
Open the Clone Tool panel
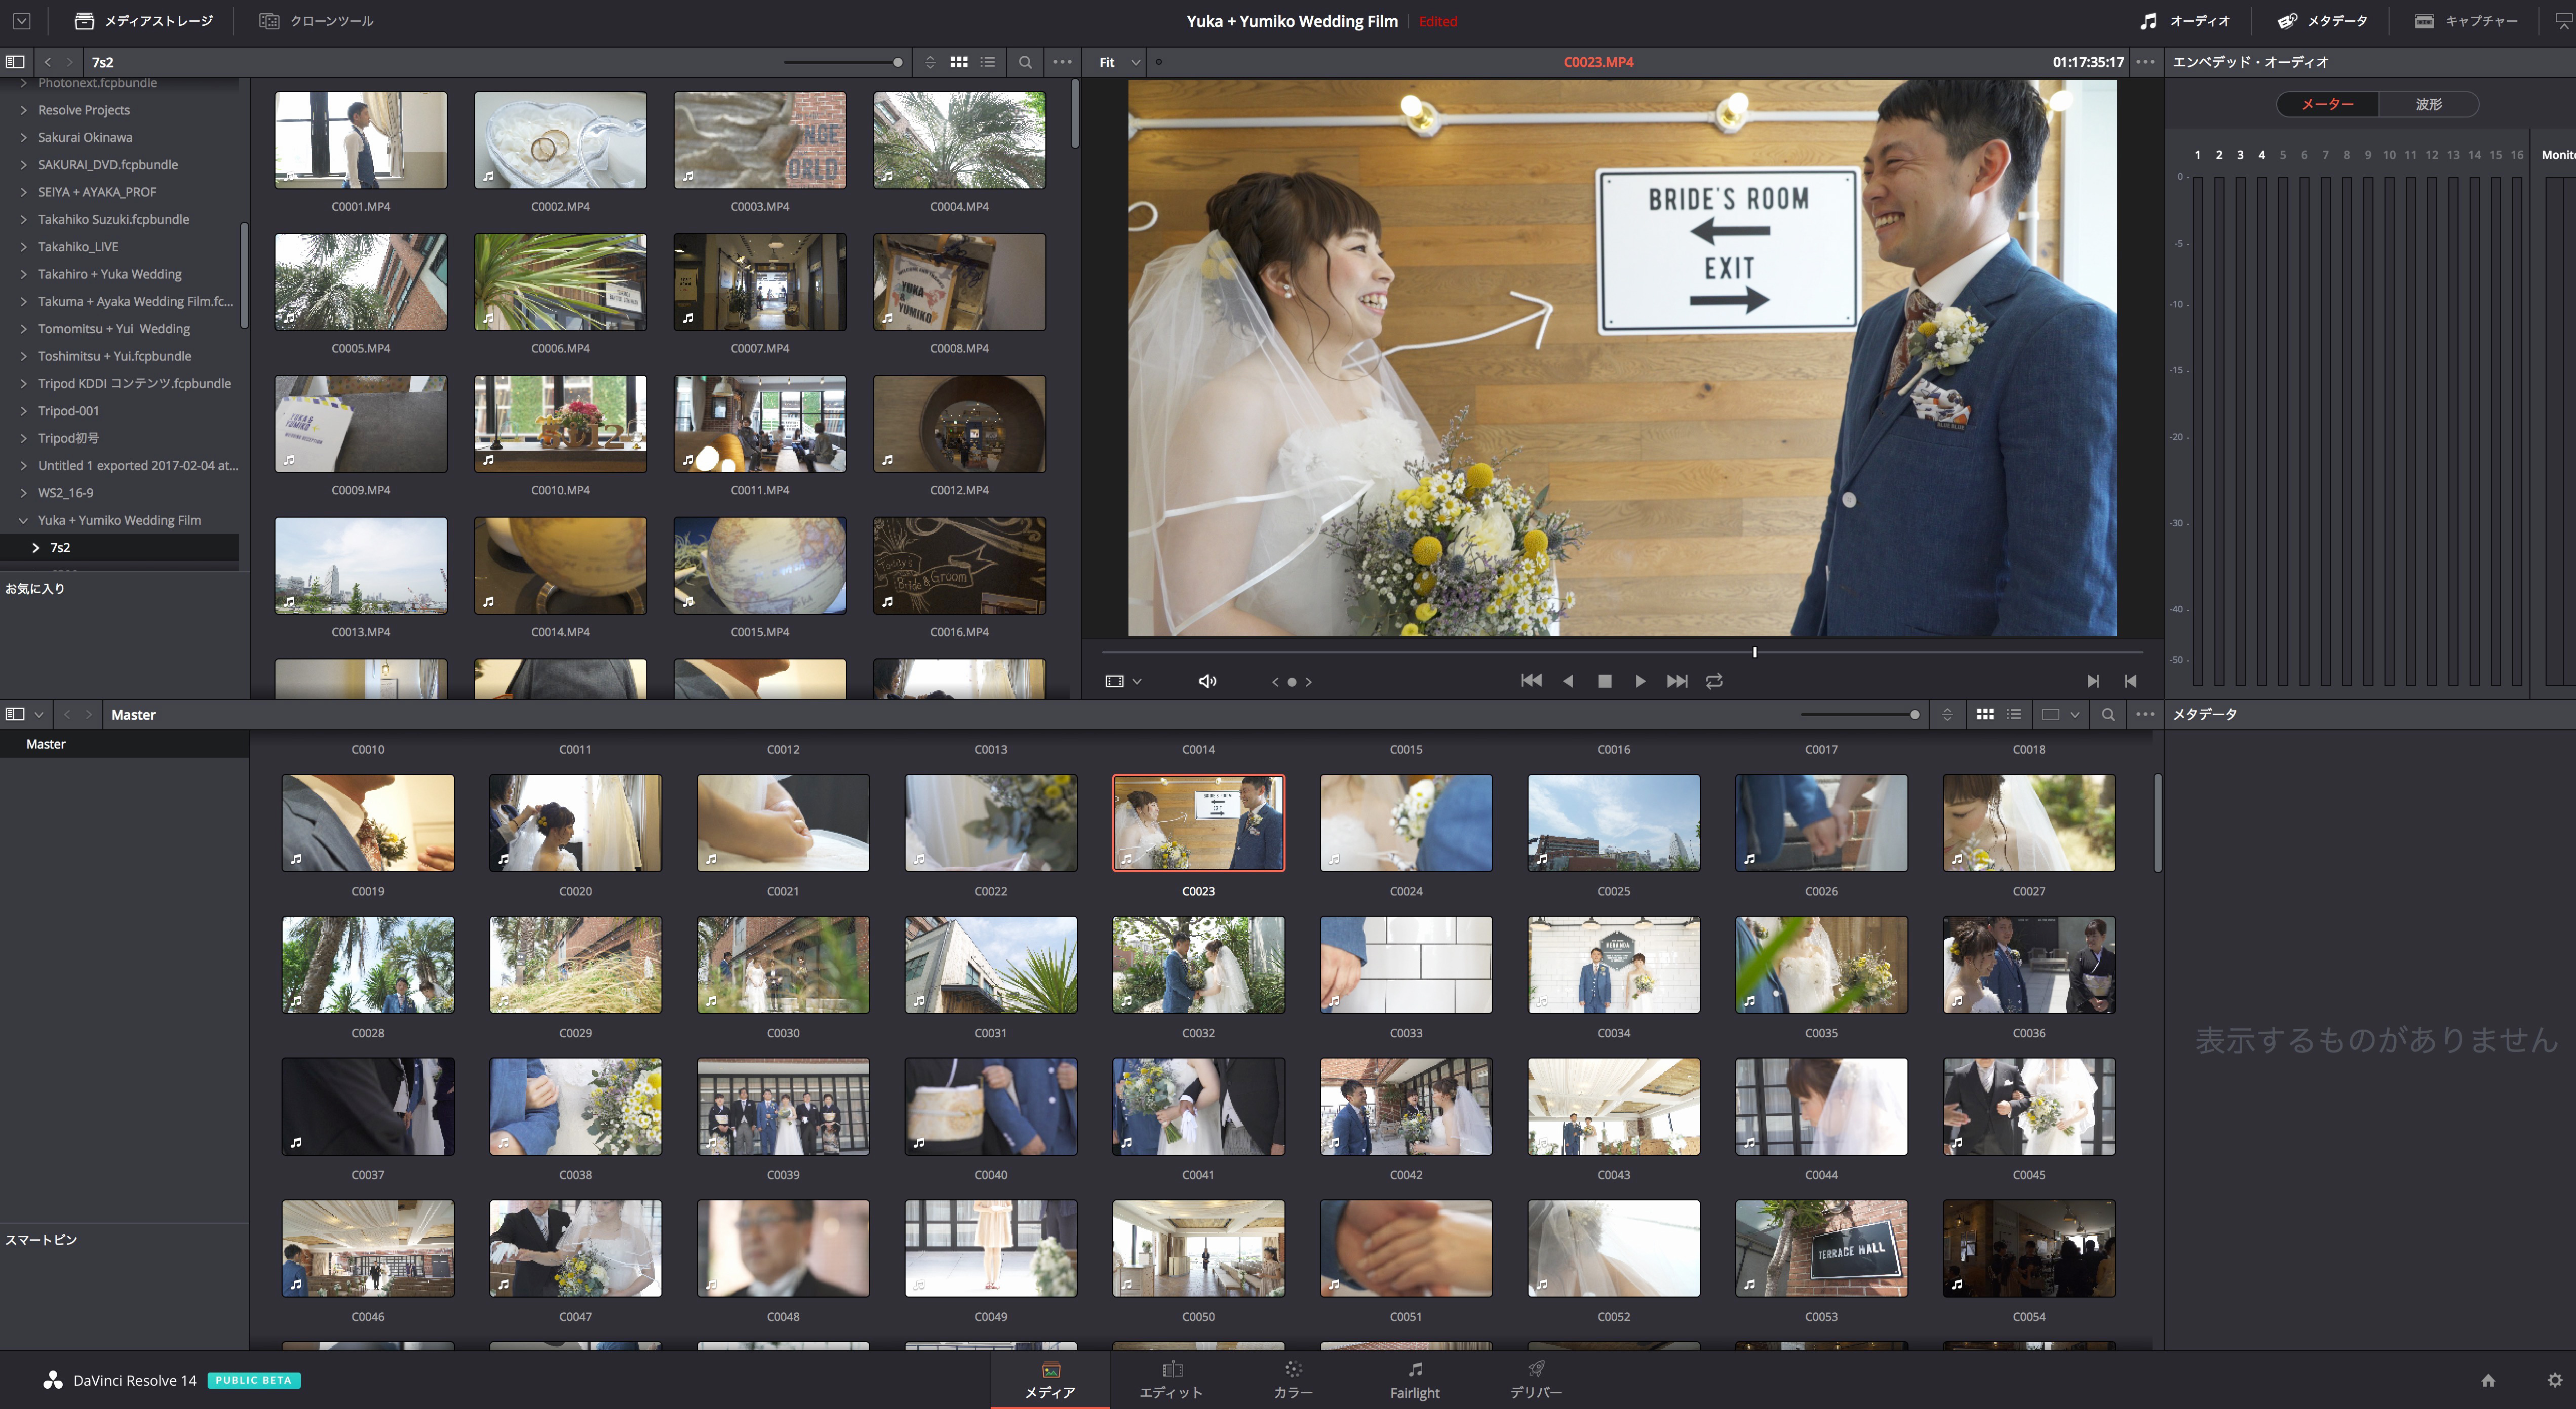(316, 21)
